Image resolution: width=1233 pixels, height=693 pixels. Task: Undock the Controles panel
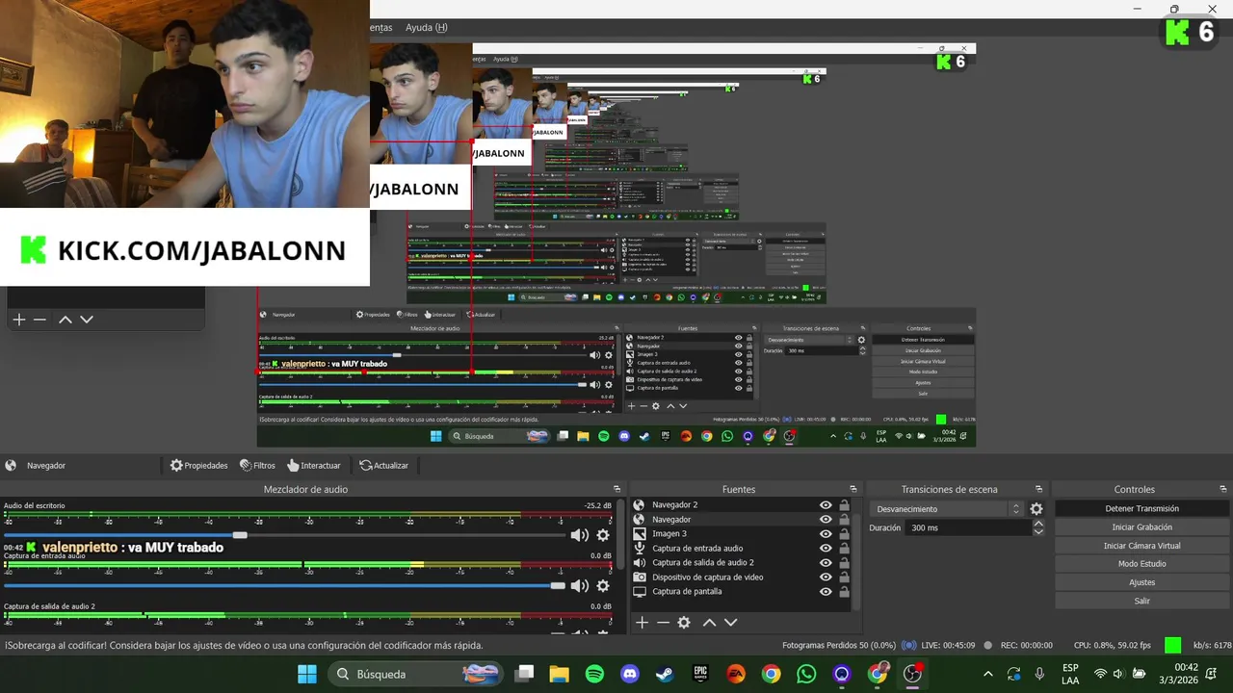1224,489
